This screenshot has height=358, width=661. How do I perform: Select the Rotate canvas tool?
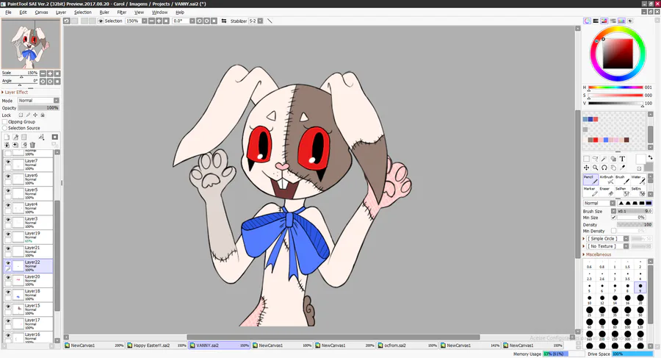(x=604, y=168)
